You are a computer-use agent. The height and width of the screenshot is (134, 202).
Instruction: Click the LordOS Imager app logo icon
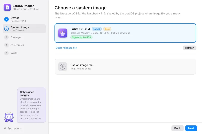(x=7, y=7)
